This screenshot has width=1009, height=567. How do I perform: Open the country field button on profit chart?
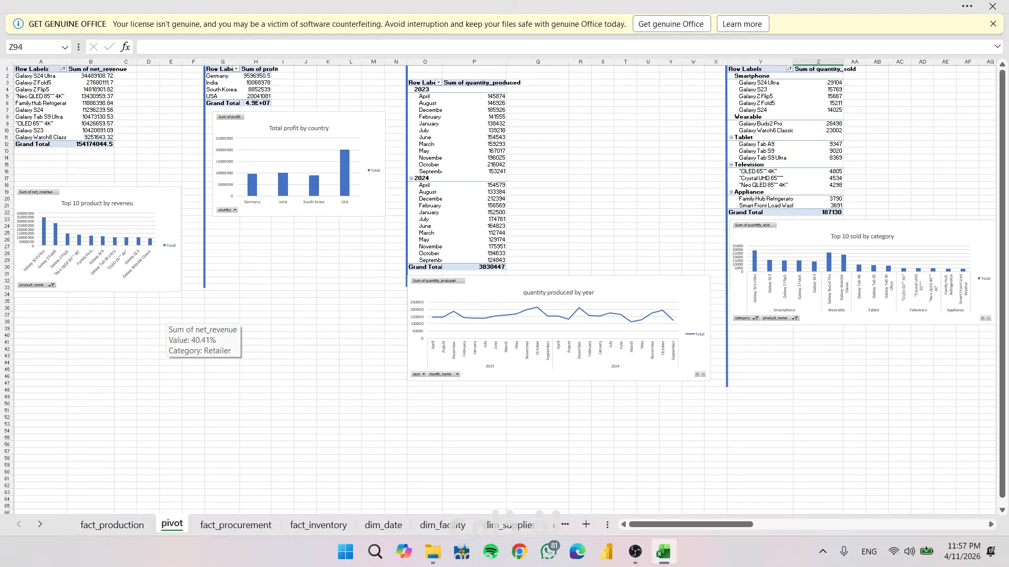point(228,210)
